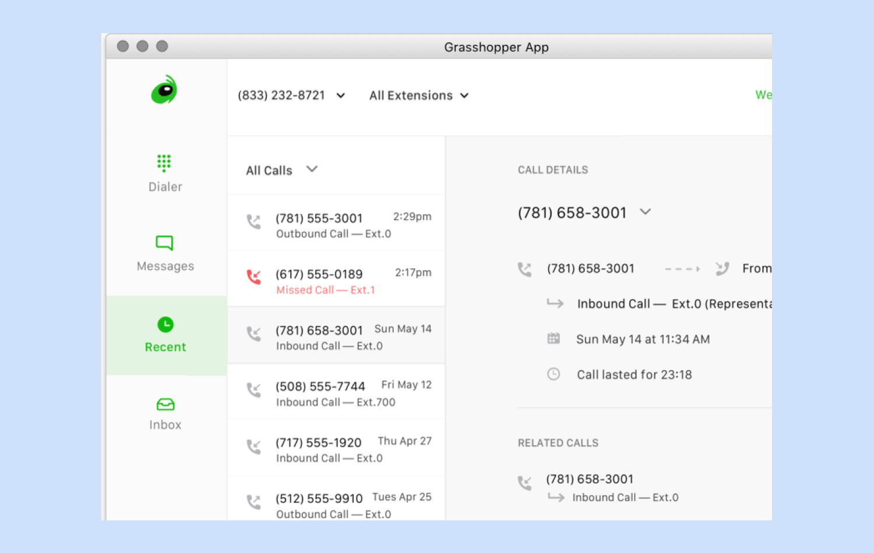Click the inbound call icon for (508) 555-7744
Image resolution: width=874 pixels, height=553 pixels.
254,390
